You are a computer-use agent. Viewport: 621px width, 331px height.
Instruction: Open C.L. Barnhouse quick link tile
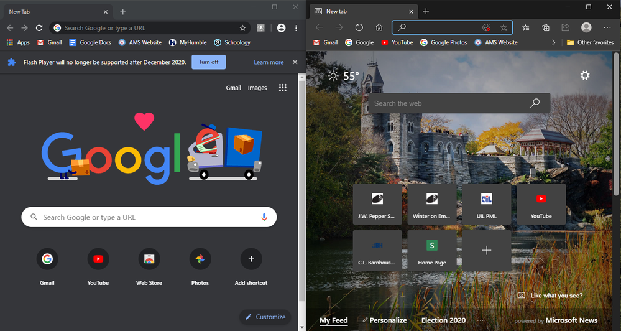[377, 251]
